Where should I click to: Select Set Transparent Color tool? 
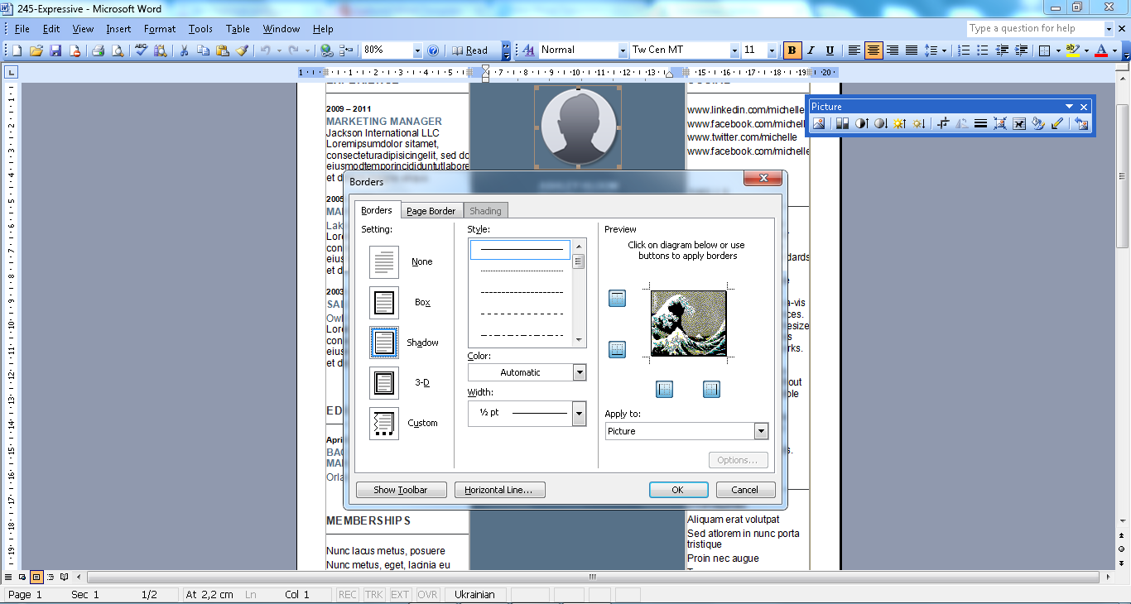tap(1057, 124)
